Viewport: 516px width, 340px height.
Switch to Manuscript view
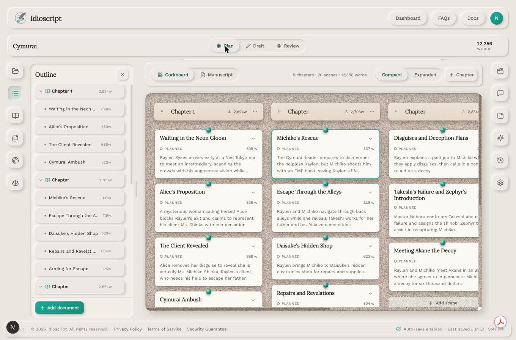217,75
